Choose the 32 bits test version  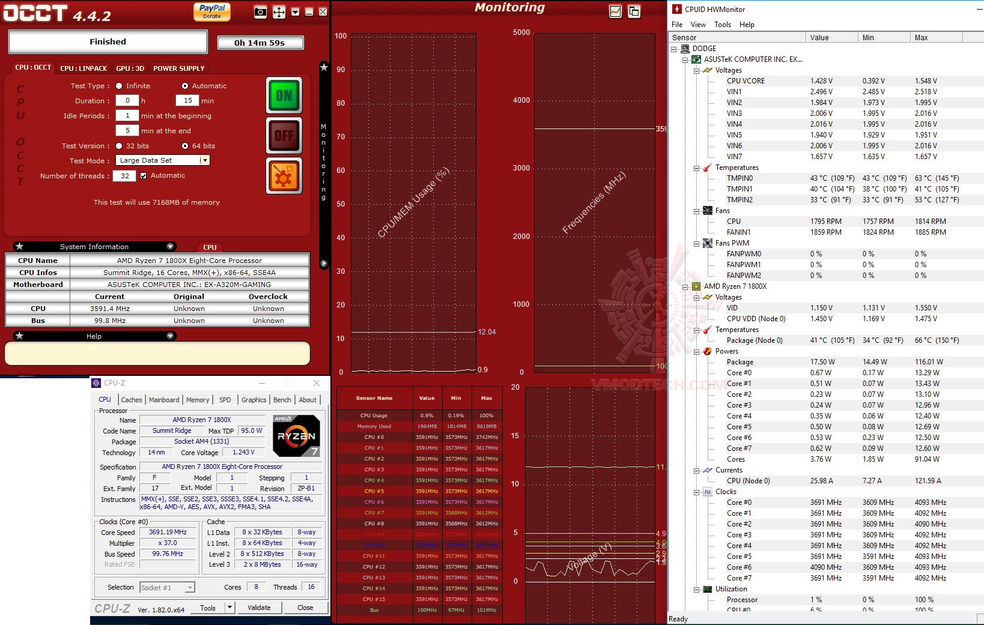point(119,146)
